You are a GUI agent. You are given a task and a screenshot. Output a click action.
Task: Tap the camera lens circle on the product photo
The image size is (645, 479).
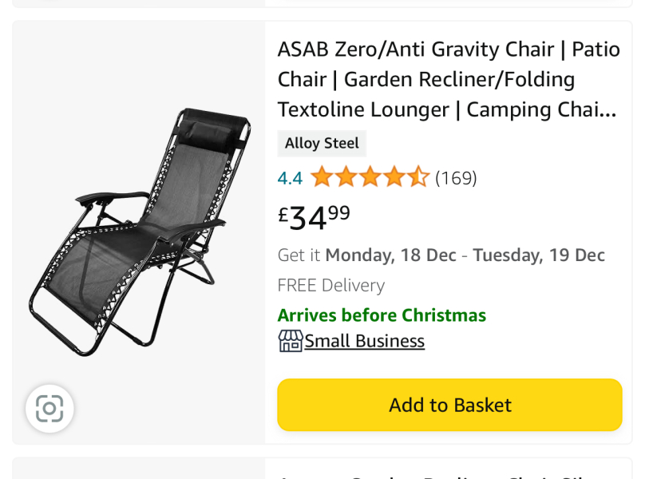pos(49,409)
